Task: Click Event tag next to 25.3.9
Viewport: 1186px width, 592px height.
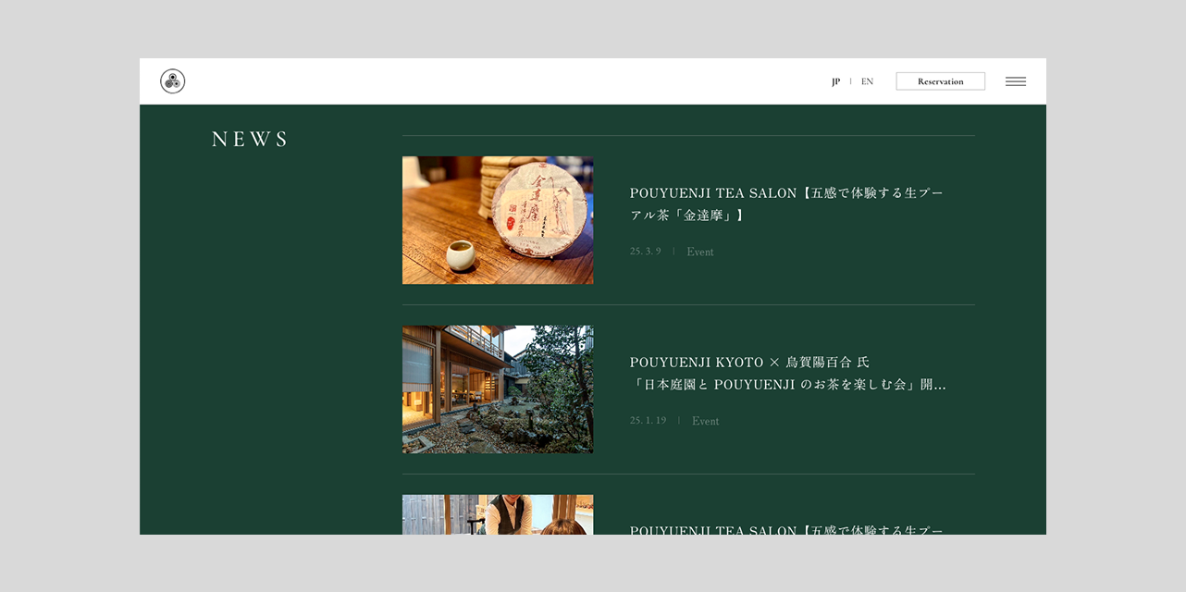Action: (700, 252)
